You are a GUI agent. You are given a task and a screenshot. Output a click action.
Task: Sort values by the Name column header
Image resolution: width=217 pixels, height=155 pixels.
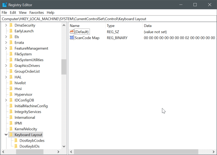(87, 26)
